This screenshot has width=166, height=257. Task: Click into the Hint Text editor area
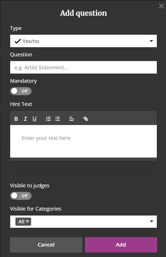click(x=83, y=141)
